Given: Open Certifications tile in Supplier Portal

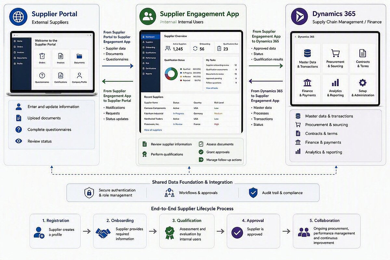Looking at the screenshot, I should 61,77.
